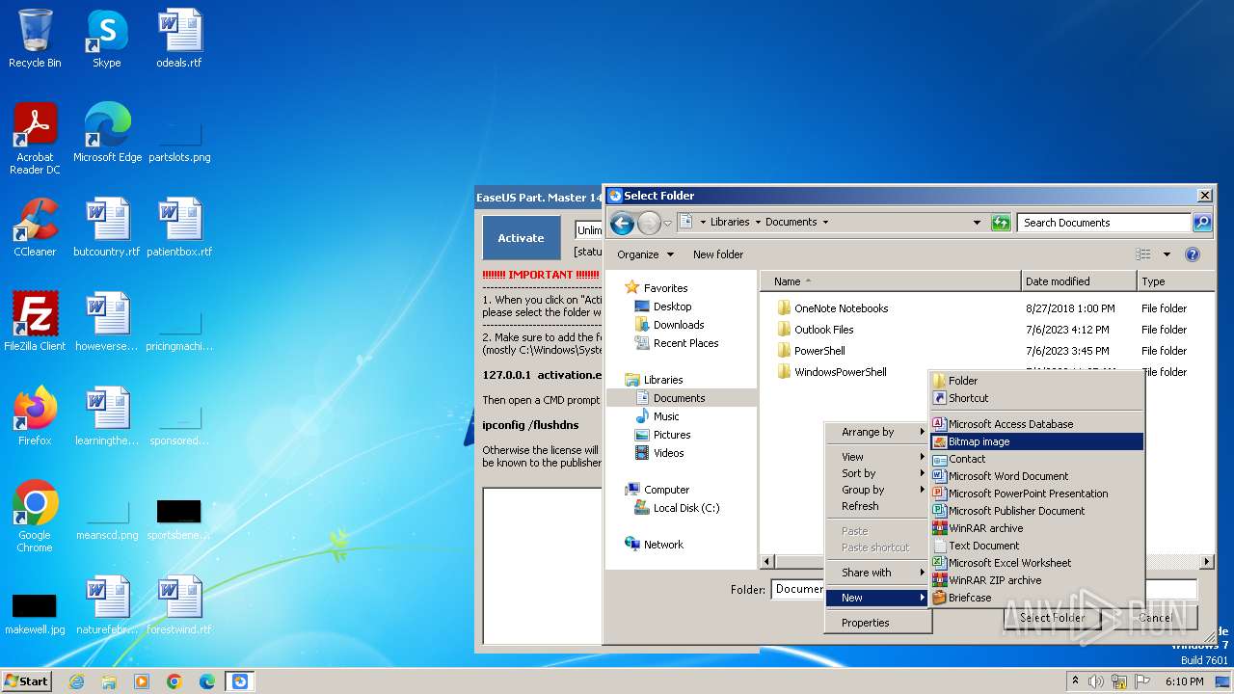Open the dialog help icon
This screenshot has height=694, width=1234.
(x=1193, y=254)
